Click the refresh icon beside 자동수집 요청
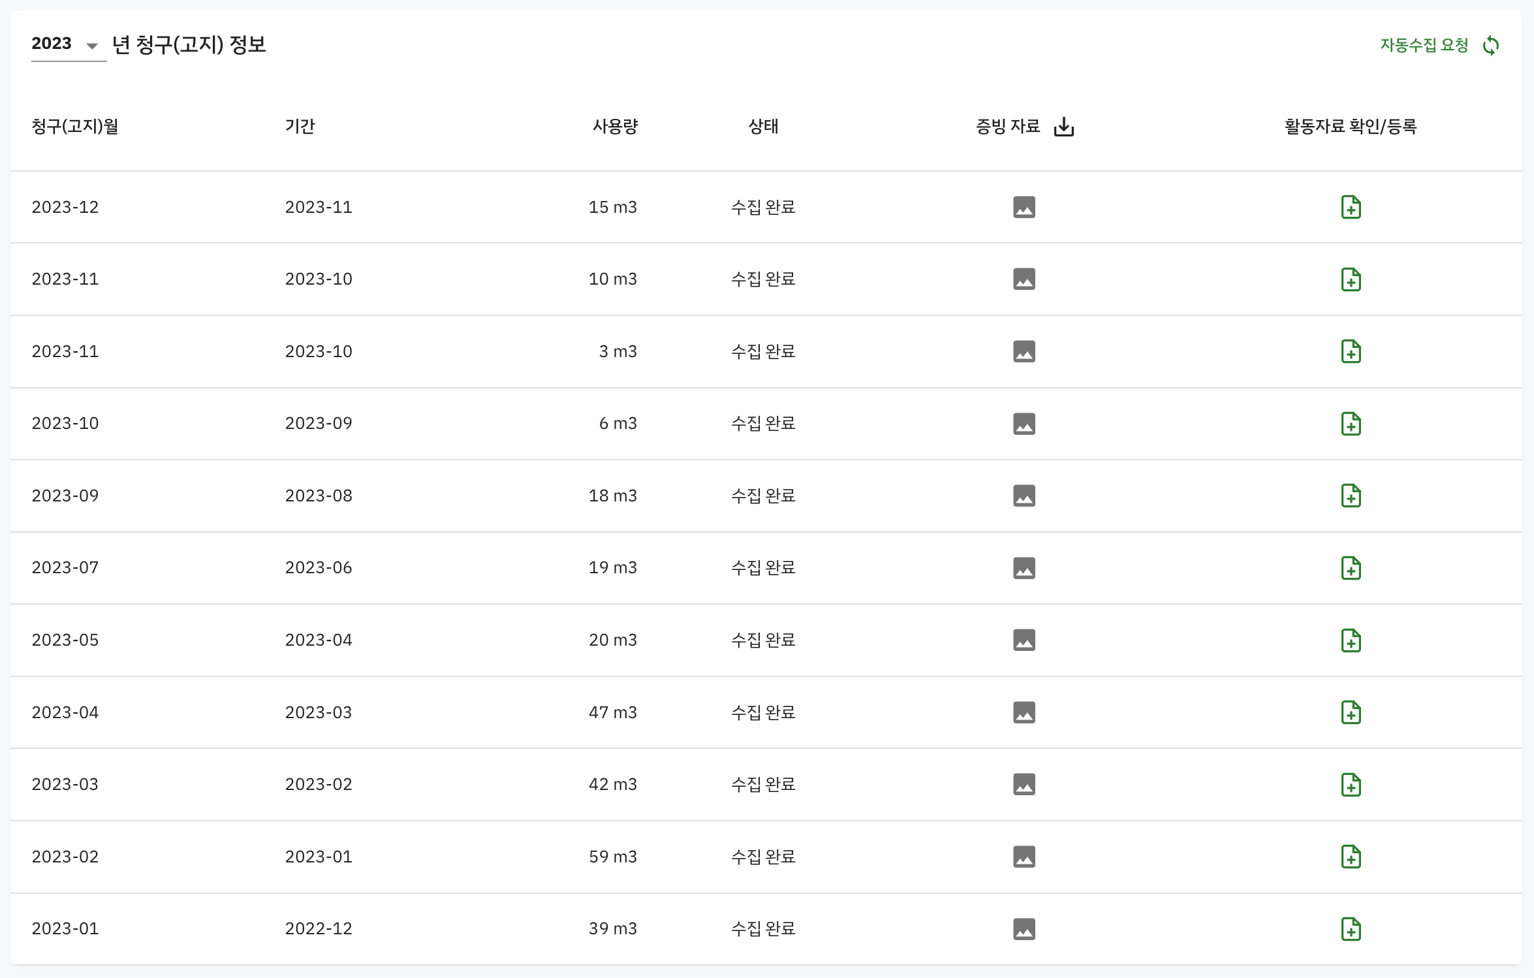Viewport: 1534px width, 978px height. pos(1491,46)
